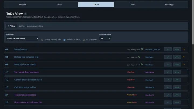
Task: Click the 'Due Oct 26' date
Action: 150,72
